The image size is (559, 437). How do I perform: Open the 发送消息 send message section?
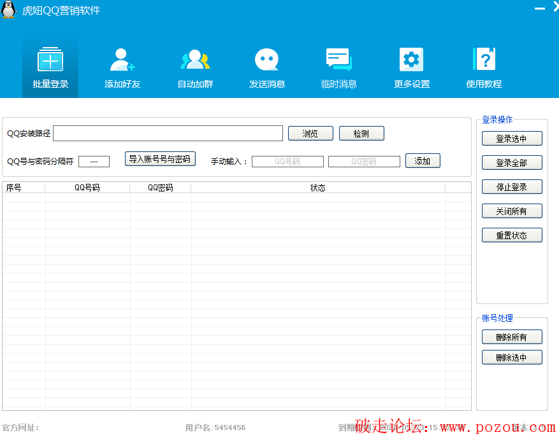point(267,67)
